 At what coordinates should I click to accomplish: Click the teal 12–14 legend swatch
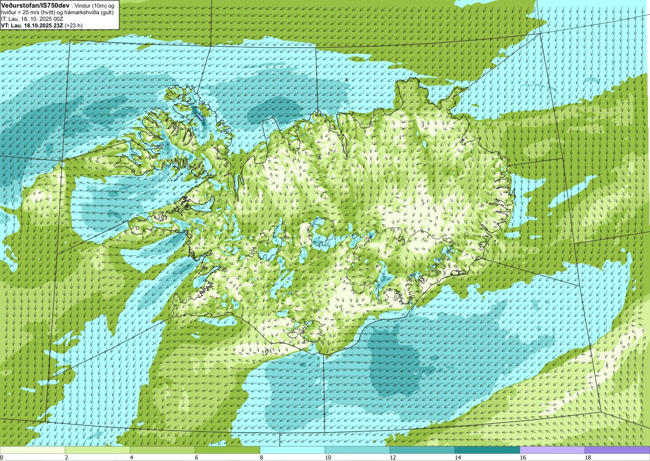(422, 450)
